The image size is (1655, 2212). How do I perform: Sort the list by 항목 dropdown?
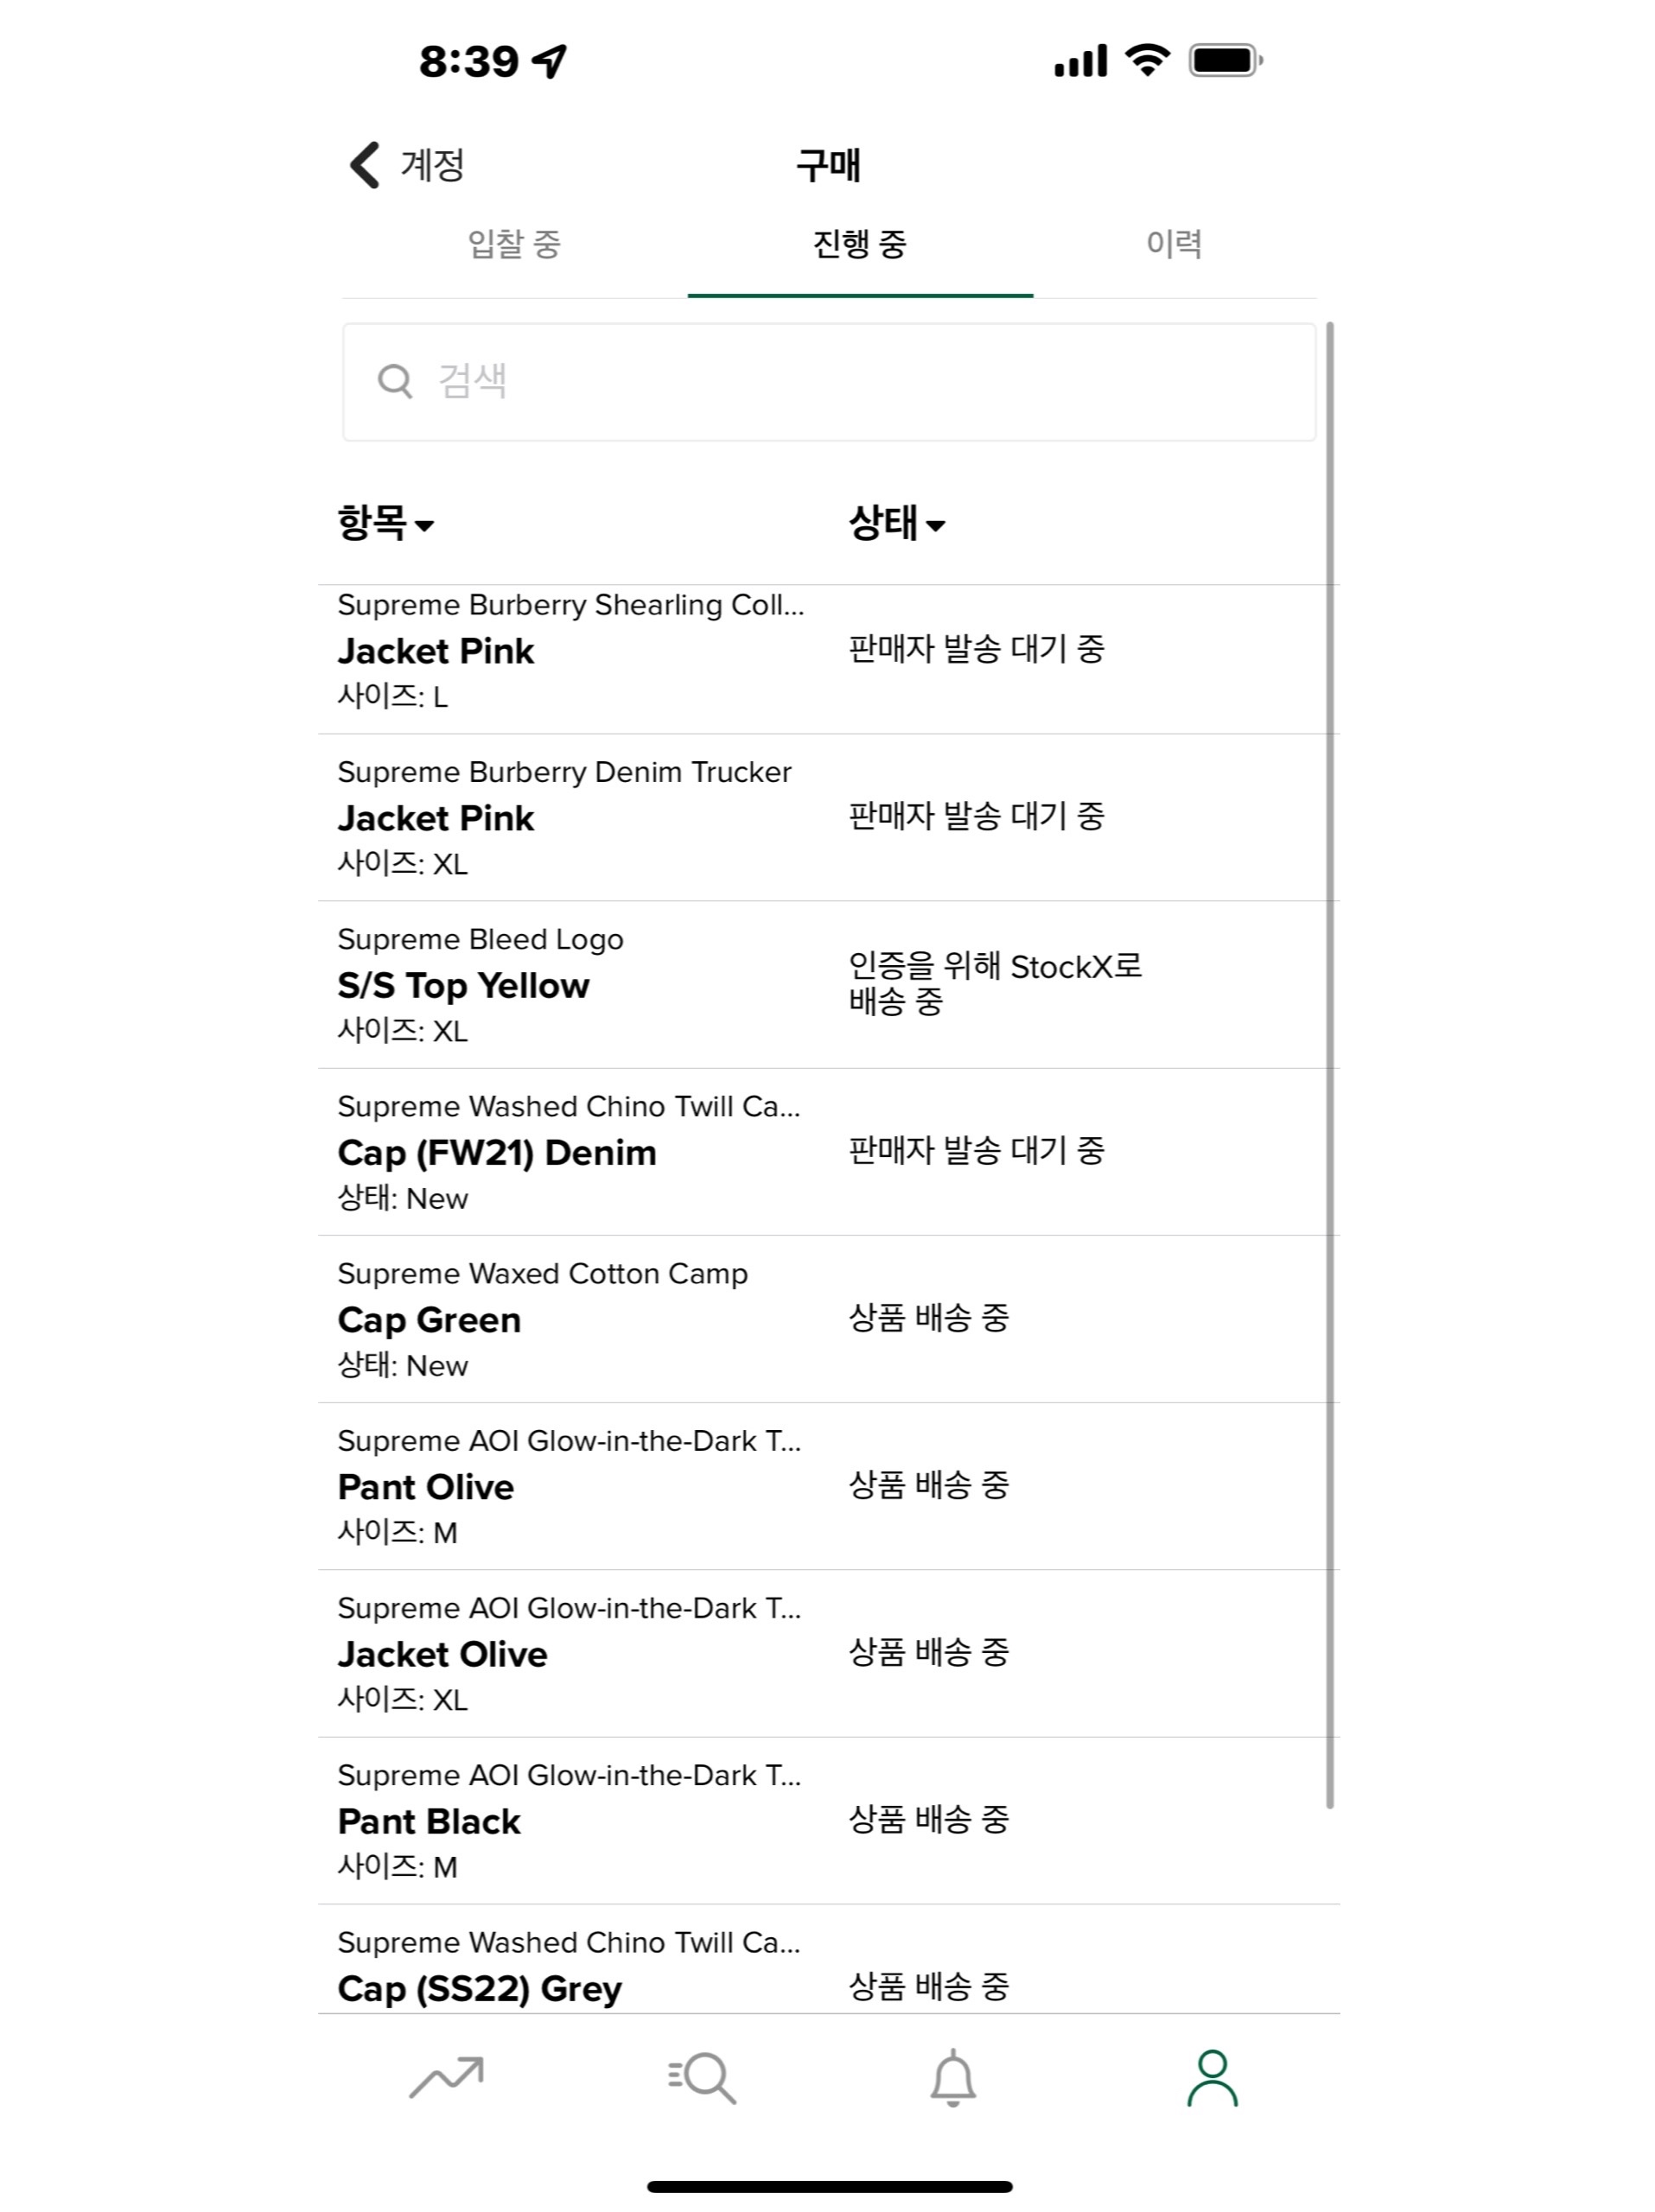point(385,523)
